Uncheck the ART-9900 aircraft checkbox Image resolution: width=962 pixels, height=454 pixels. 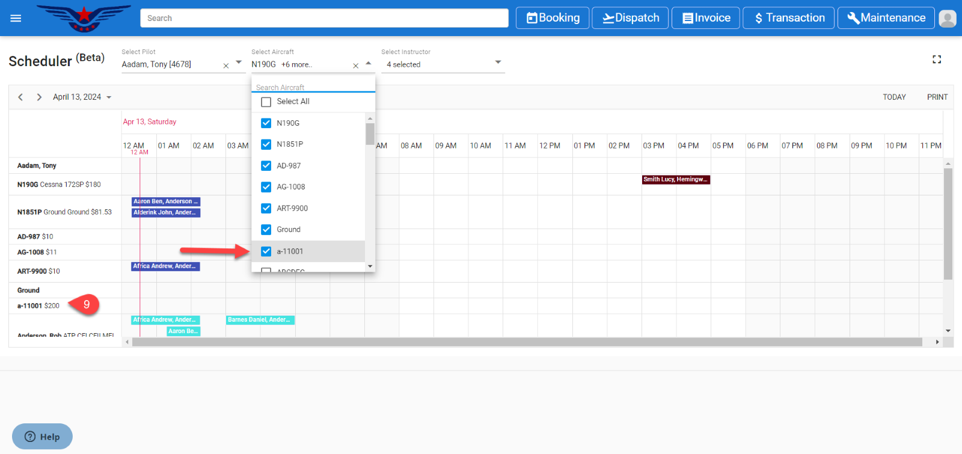(x=266, y=209)
